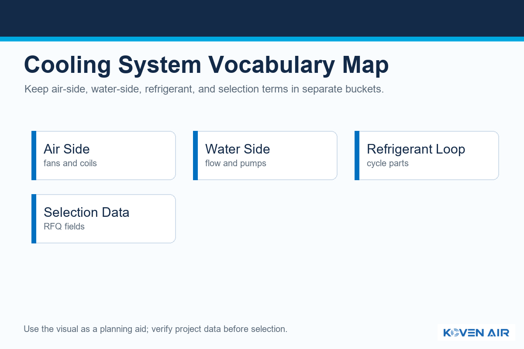Click the 'flow and pumps' caption
The height and width of the screenshot is (349, 524).
236,164
